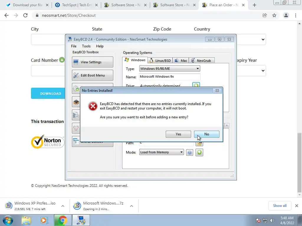Click No in the No Entries Installed dialog
Screen dimensions: 302x226
[206, 134]
